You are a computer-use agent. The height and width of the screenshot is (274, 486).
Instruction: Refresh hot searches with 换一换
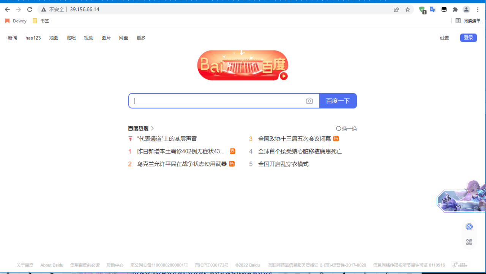tap(346, 128)
